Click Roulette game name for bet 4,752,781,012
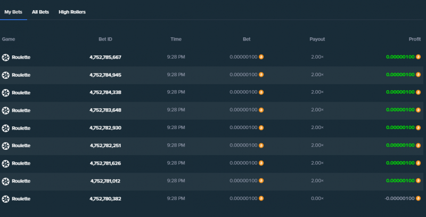Screen dimensions: 426x217 21,181
